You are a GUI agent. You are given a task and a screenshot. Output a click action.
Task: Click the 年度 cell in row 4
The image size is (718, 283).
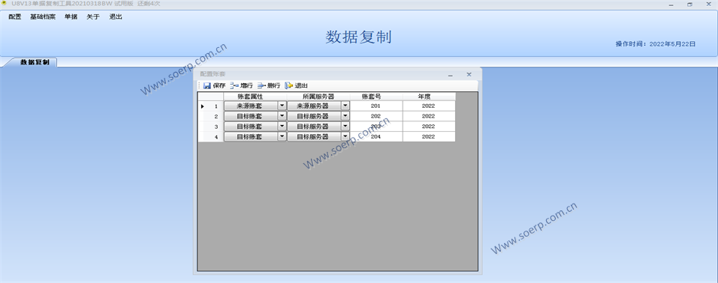429,136
